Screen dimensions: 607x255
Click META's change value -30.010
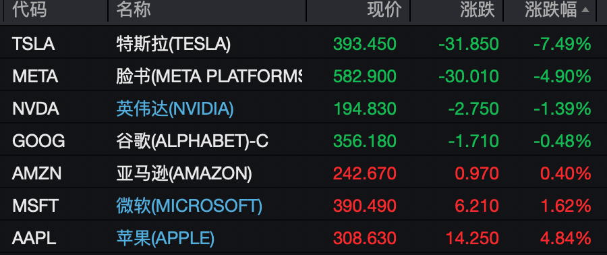coord(469,77)
